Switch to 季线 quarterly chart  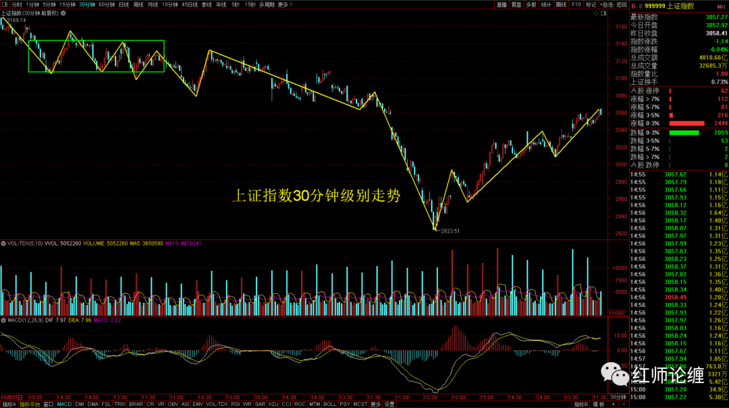coord(207,5)
